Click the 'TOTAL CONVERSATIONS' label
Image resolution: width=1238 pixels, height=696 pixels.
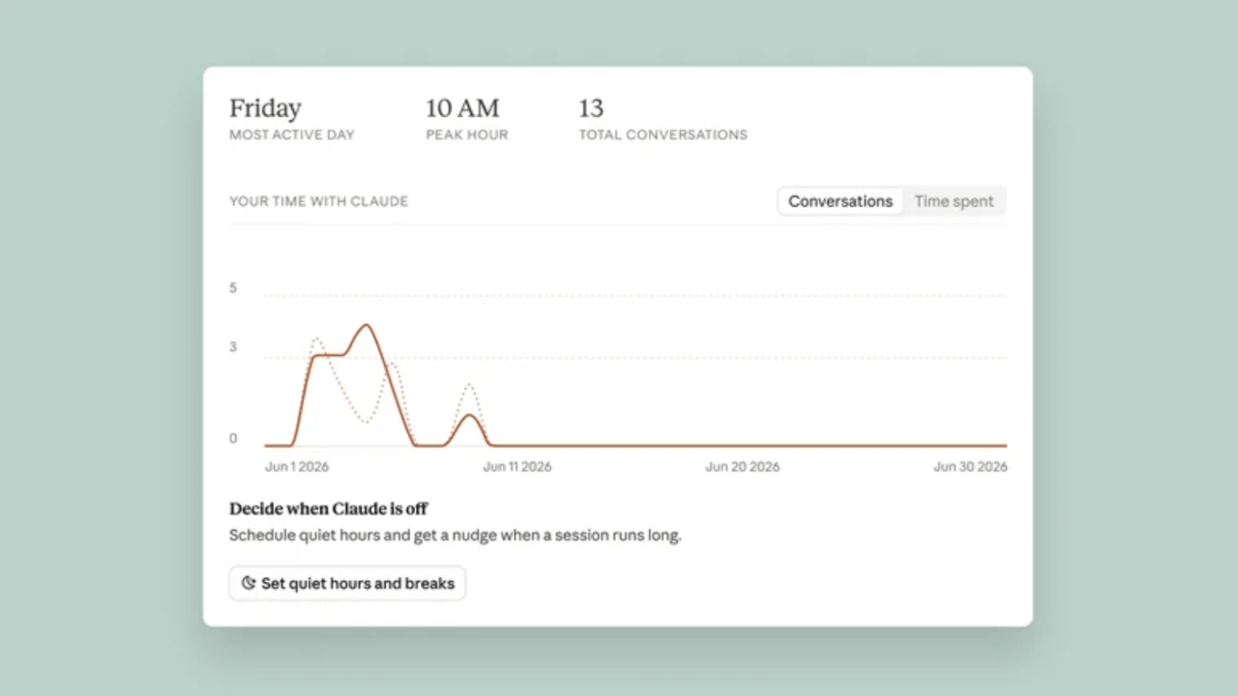click(x=663, y=135)
